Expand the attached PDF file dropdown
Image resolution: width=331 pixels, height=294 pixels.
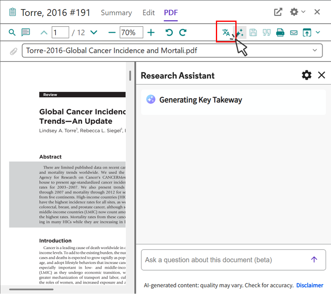[x=315, y=50]
